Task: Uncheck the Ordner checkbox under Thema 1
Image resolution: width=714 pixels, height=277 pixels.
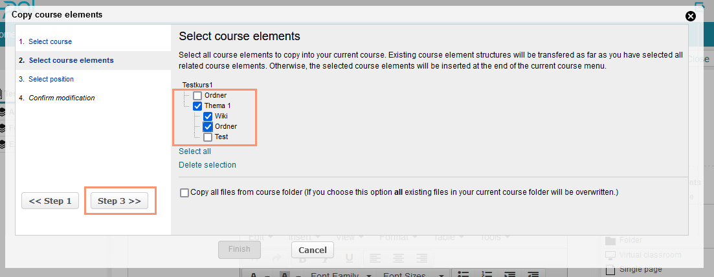Action: 208,127
